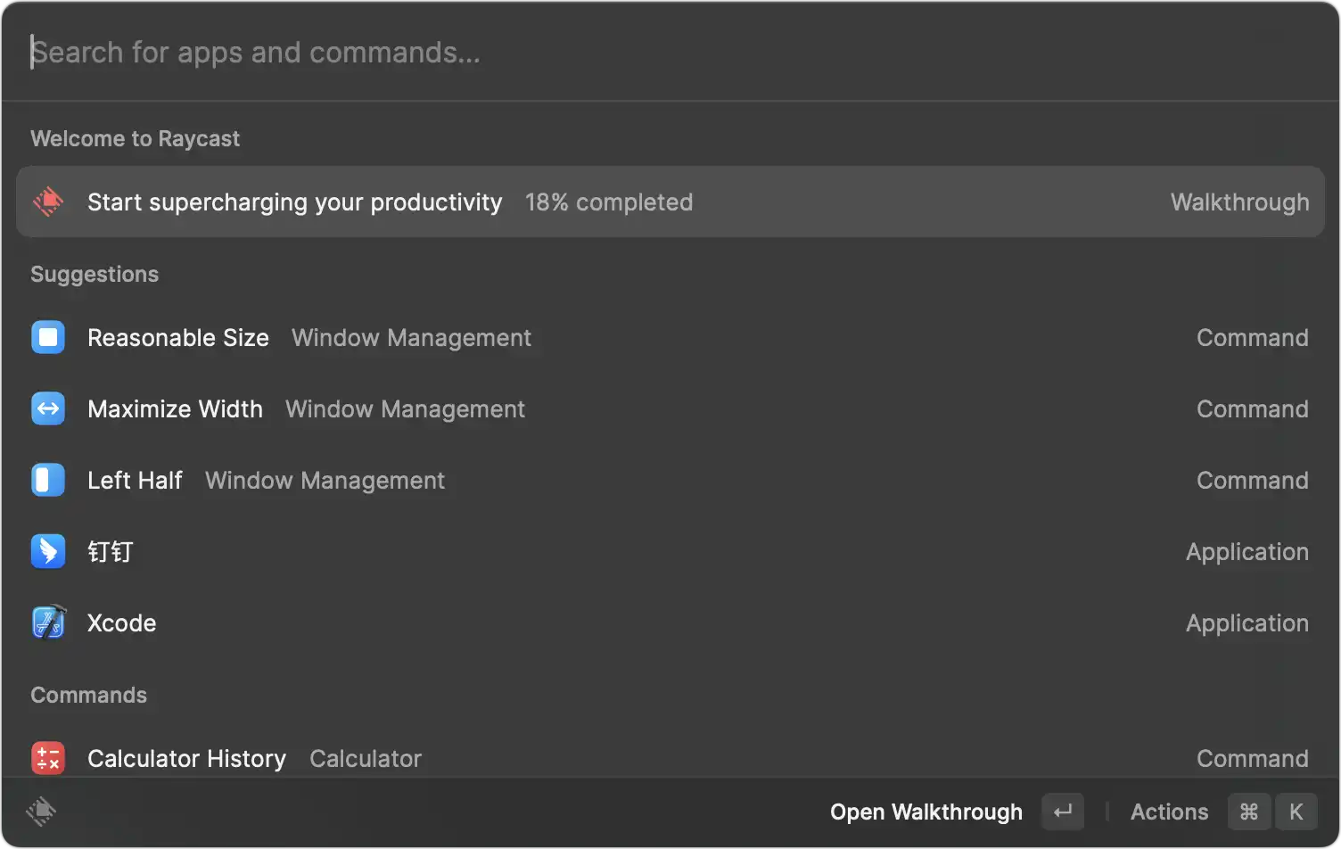Click the 18% completed progress label
This screenshot has height=849, width=1341.
(609, 202)
